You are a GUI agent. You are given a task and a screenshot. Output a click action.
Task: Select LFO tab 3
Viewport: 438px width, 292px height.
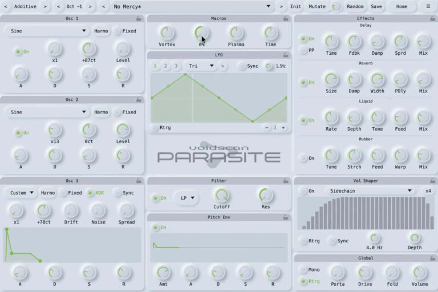176,66
